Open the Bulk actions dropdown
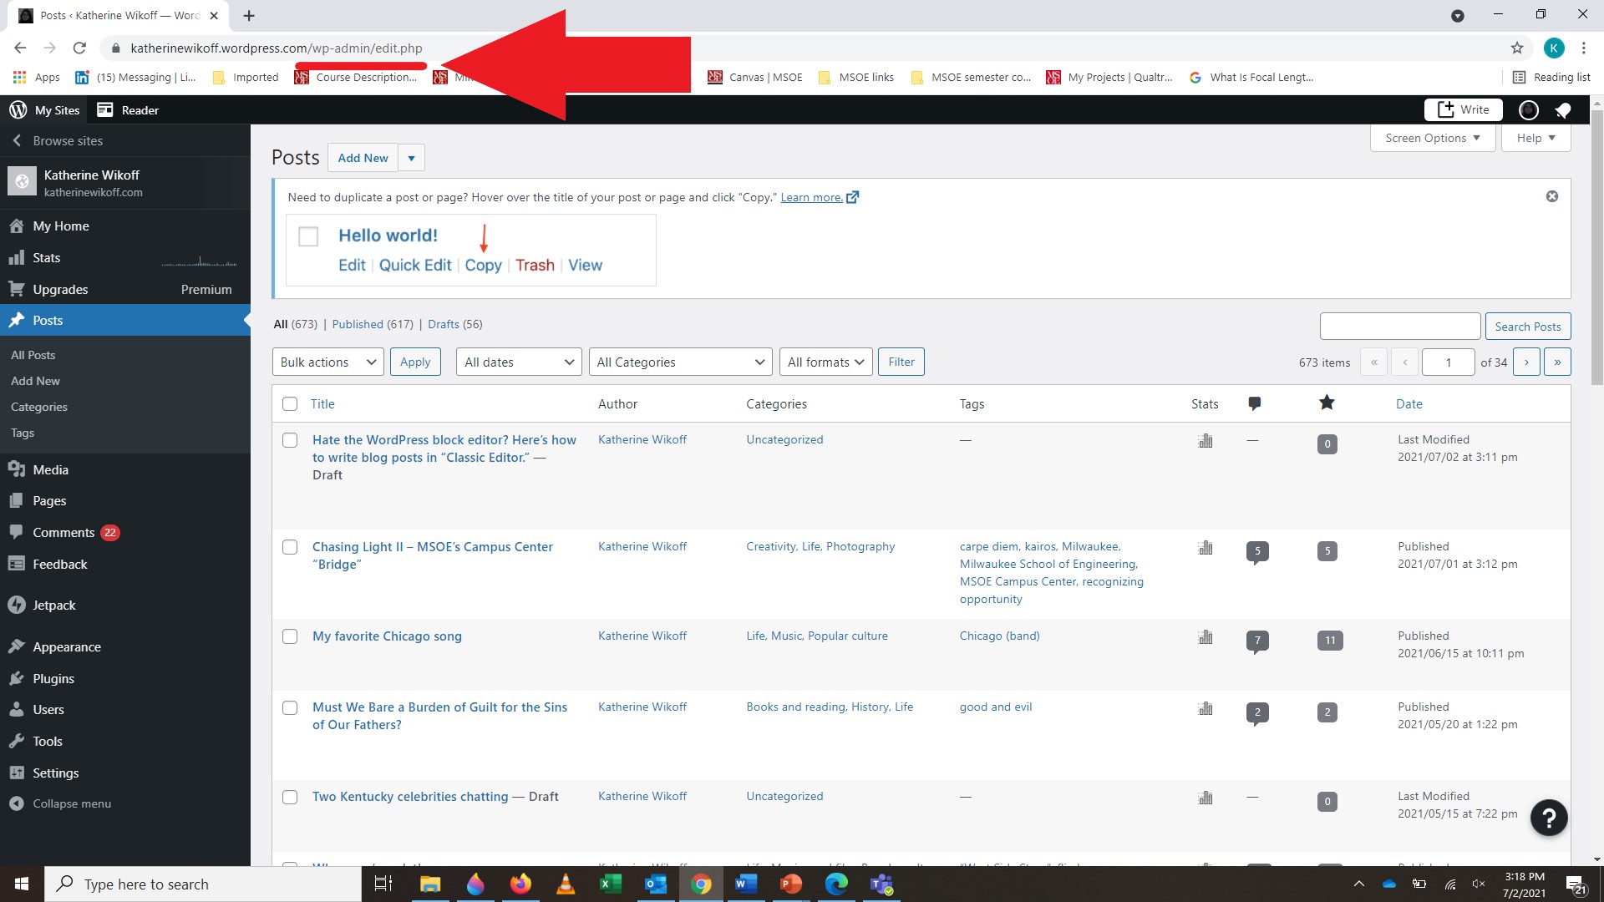This screenshot has width=1604, height=902. (327, 362)
